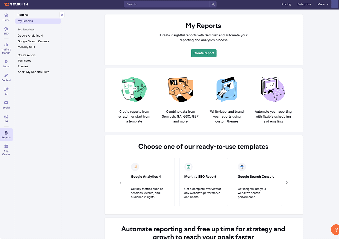Expand the More menu

pos(323,4)
